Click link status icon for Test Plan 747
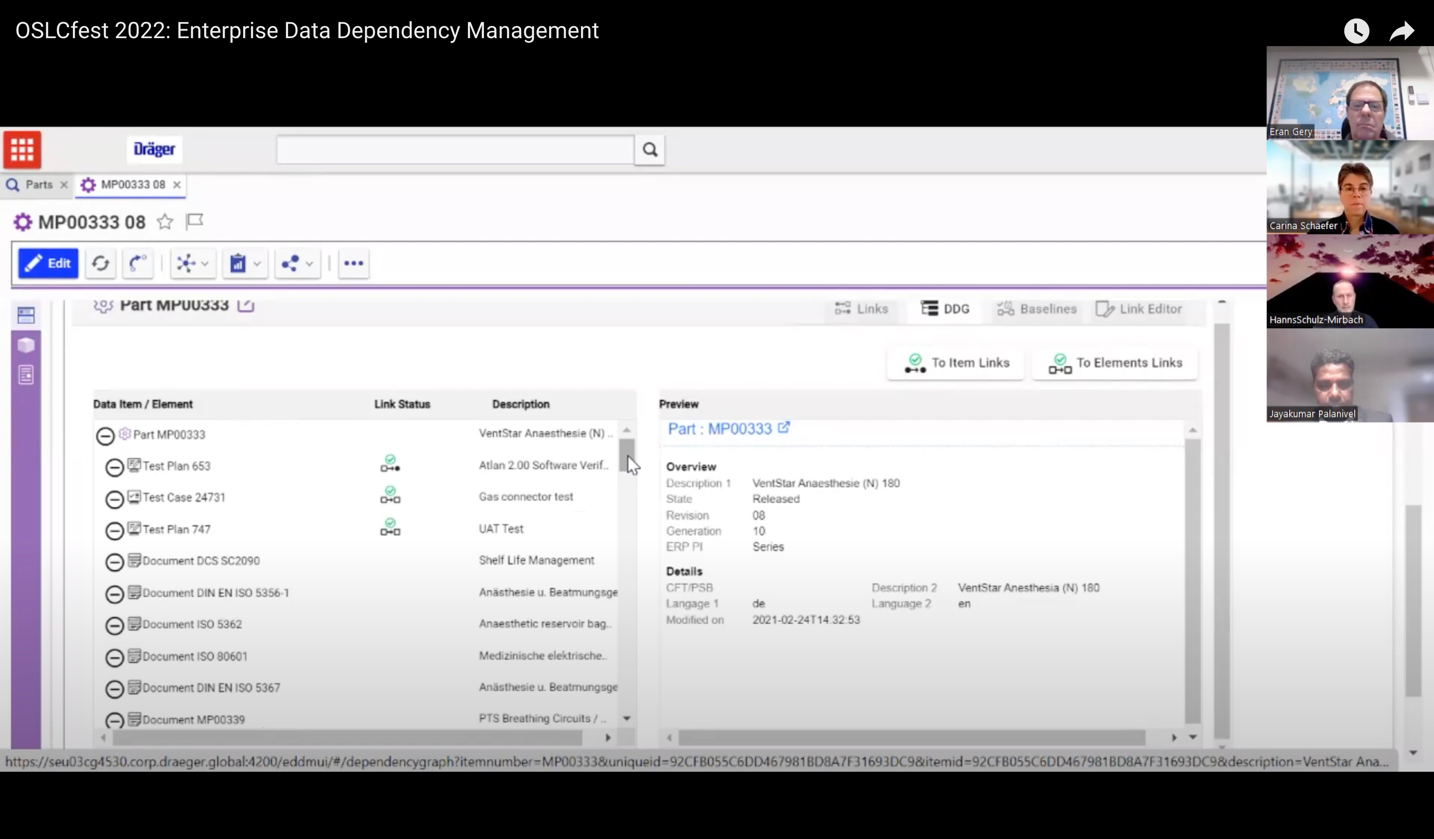1434x839 pixels. (x=390, y=527)
